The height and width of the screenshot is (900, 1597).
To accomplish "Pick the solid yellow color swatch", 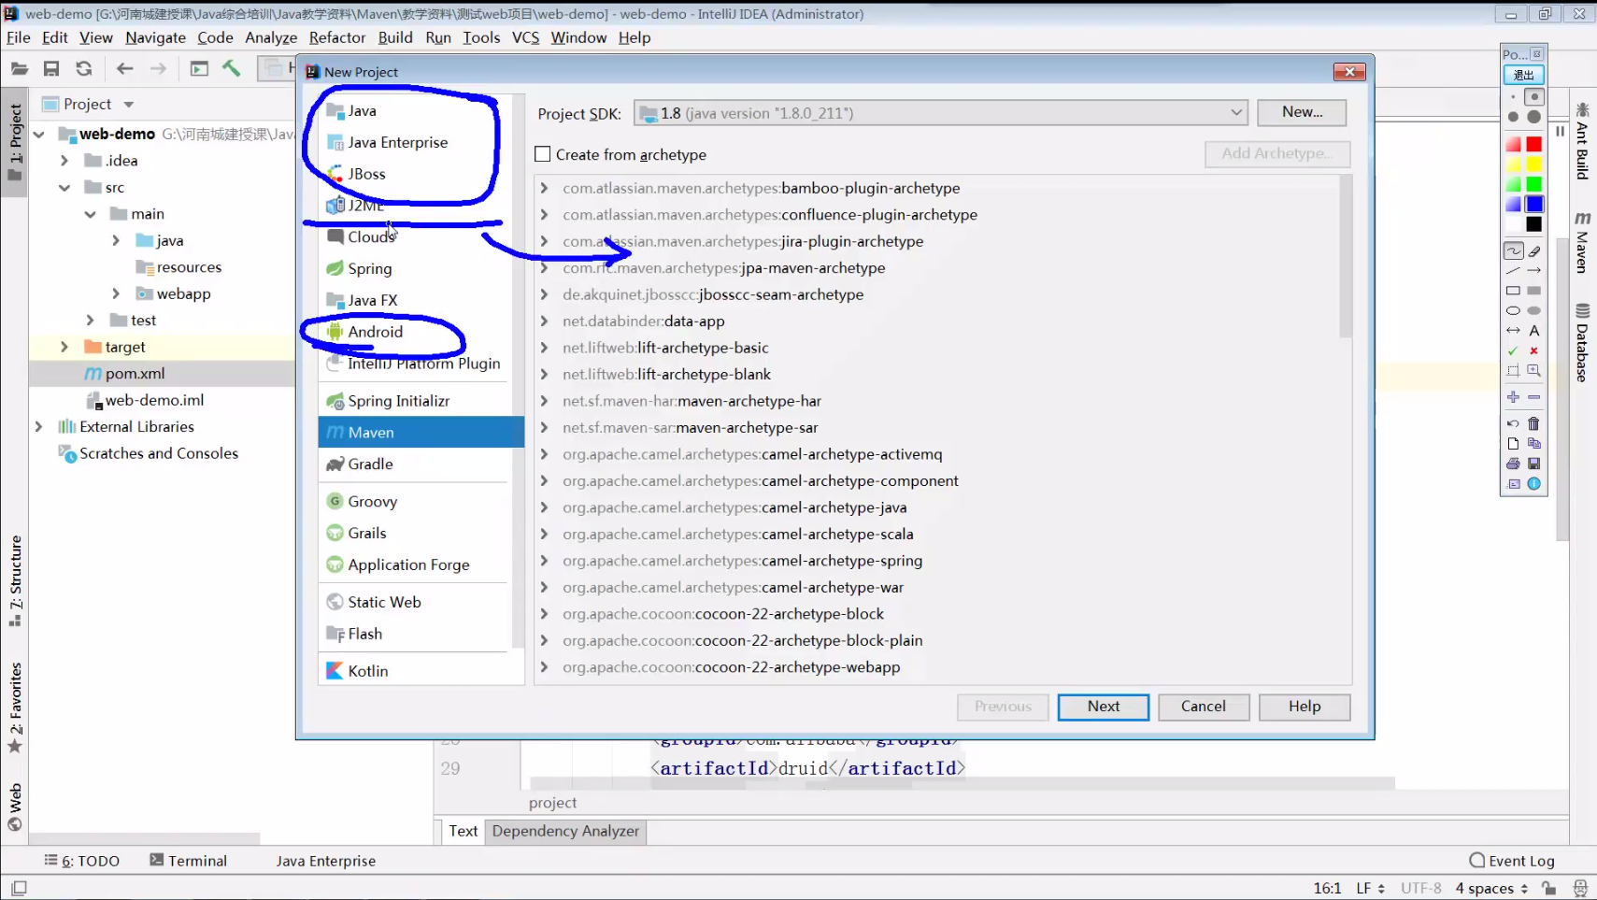I will pos(1534,164).
